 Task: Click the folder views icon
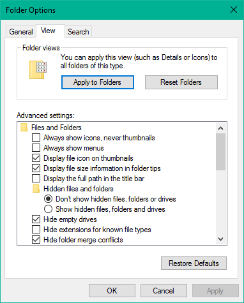tap(38, 70)
